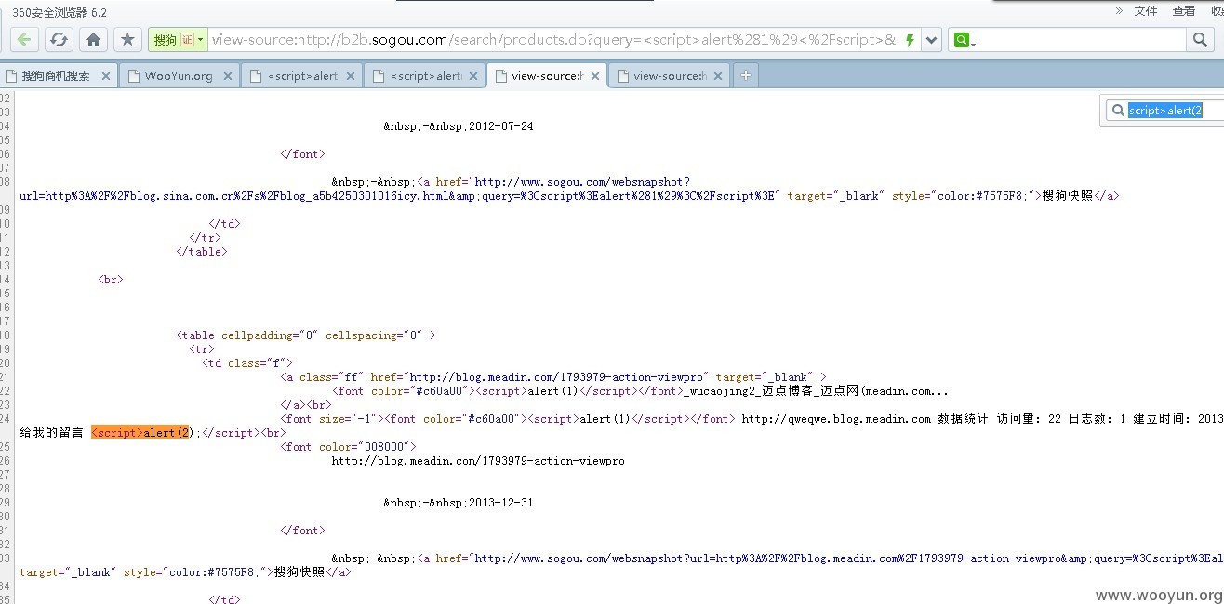Expand the hidden menu chevron »
Viewport: 1224px width, 604px height.
tap(1120, 11)
